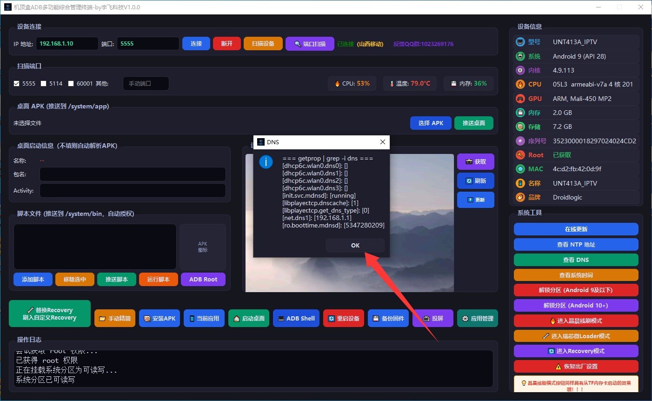Click the blue 连接 button

[x=196, y=43]
